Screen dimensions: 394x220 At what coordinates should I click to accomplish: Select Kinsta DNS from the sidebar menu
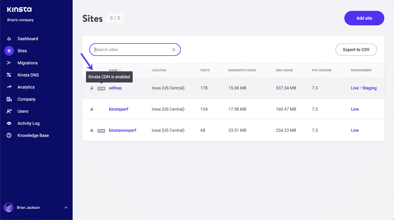[x=9, y=75]
